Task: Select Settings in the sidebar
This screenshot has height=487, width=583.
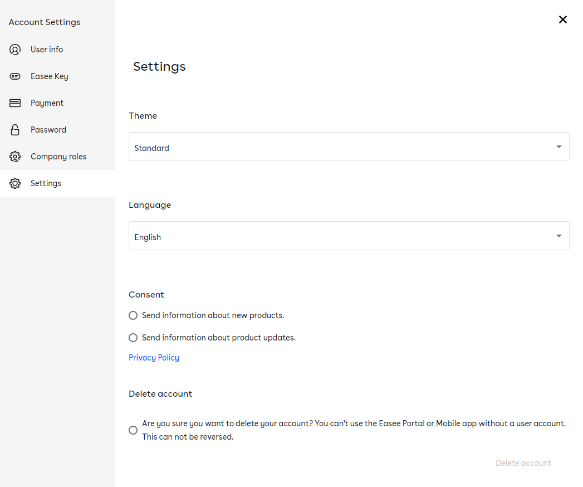Action: 57,183
